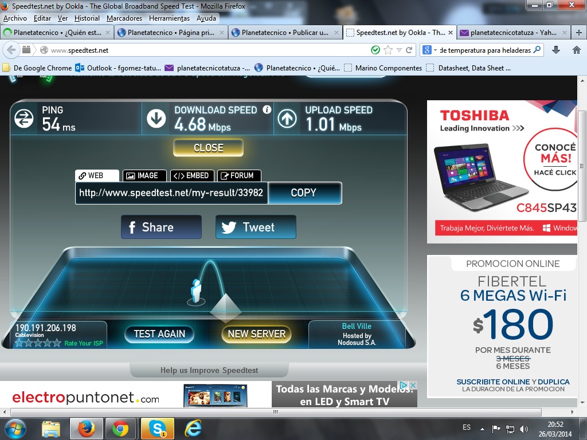Open a new tab with plus button
Screen dimensions: 587x440
point(579,33)
